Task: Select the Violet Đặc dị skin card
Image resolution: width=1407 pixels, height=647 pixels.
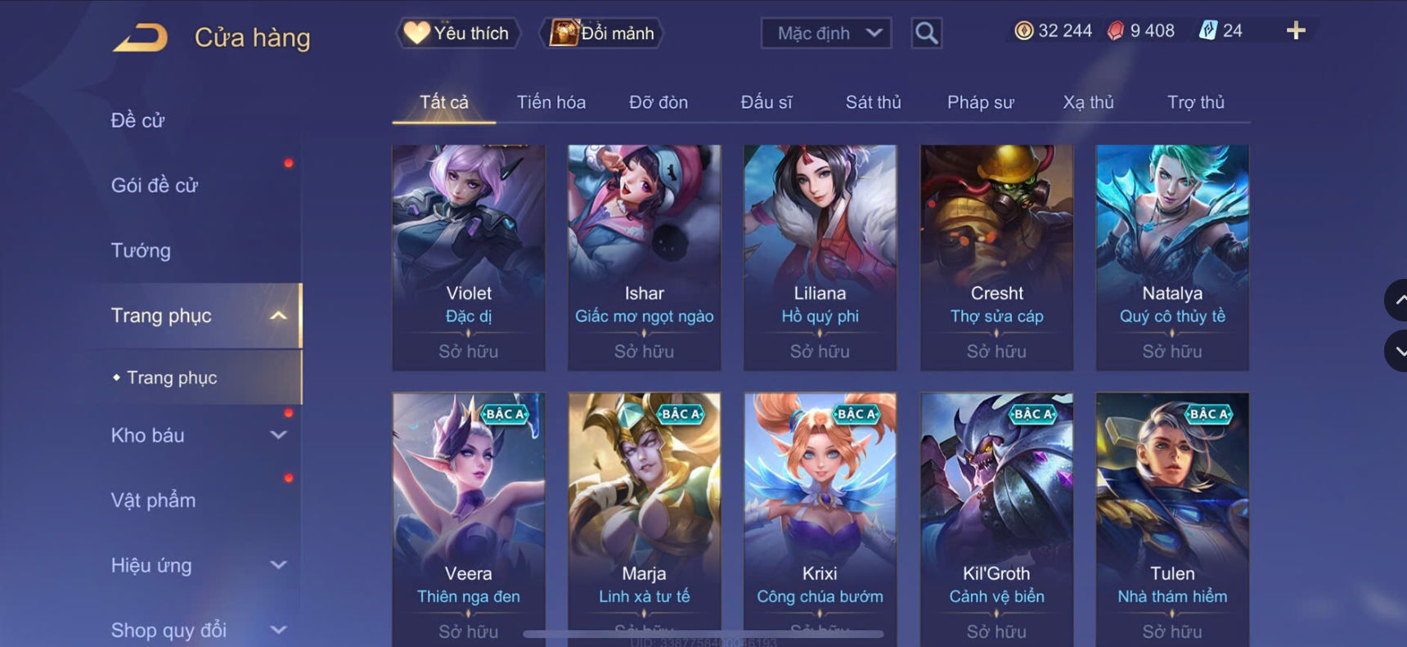Action: tap(469, 258)
